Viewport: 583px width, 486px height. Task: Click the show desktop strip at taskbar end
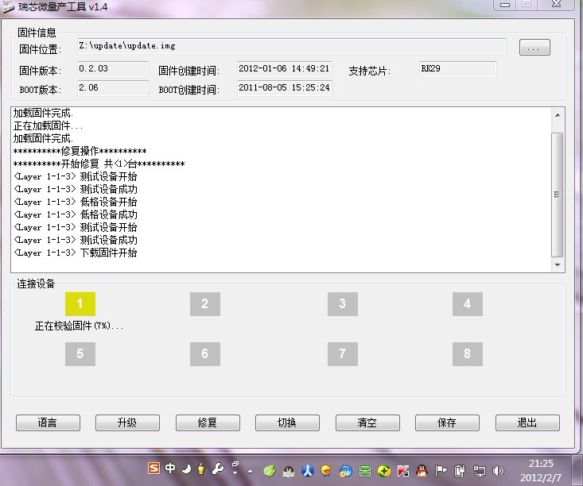click(577, 470)
